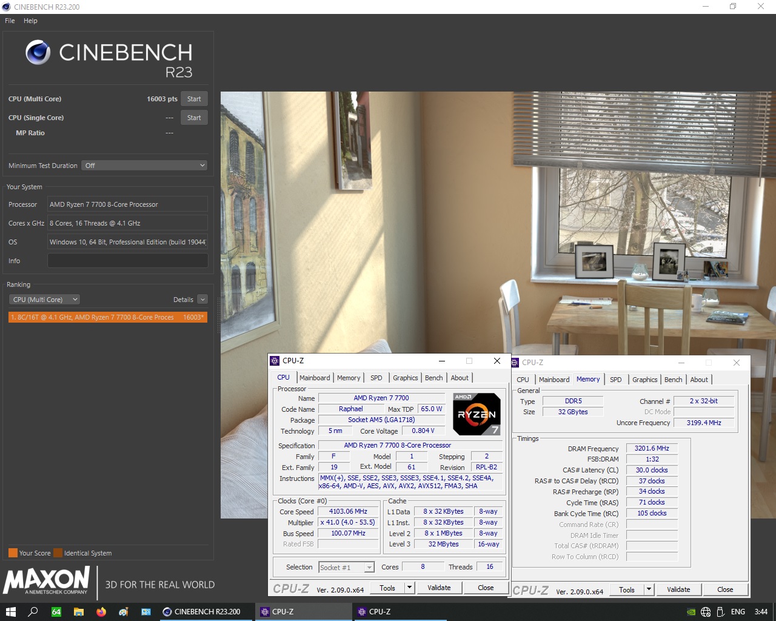Open the green 64 app from taskbar

(56, 611)
